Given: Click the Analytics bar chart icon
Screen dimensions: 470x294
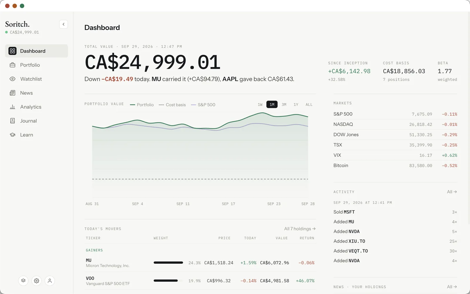Looking at the screenshot, I should point(12,107).
